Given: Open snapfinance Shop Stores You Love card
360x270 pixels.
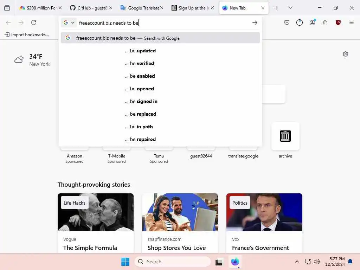Looking at the screenshot, I should point(180,223).
